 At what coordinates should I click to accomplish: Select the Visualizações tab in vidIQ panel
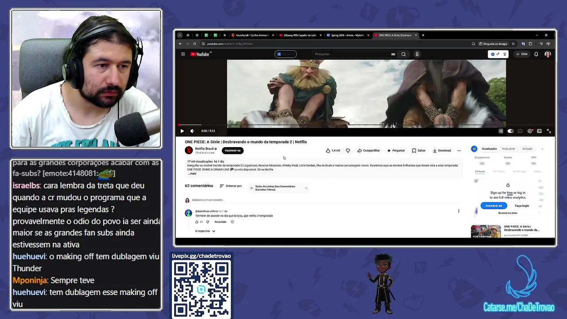coord(489,149)
